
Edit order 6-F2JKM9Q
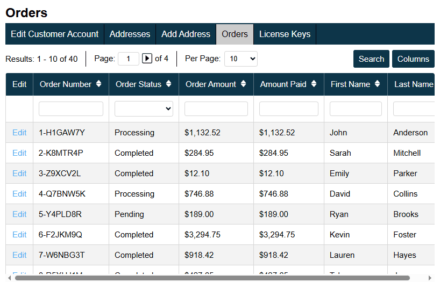[x=19, y=235]
